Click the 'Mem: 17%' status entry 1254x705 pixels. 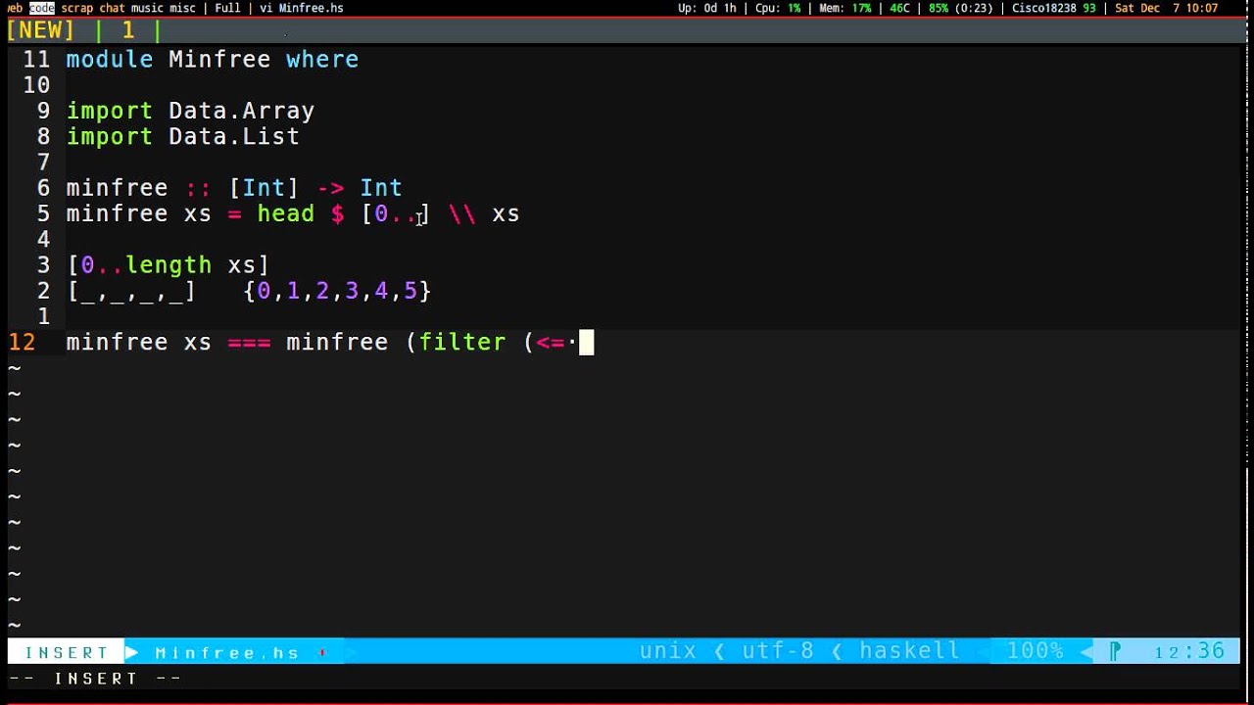(845, 8)
